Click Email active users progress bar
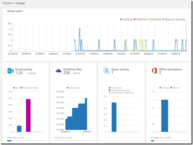This screenshot has width=193, height=145. (26, 141)
